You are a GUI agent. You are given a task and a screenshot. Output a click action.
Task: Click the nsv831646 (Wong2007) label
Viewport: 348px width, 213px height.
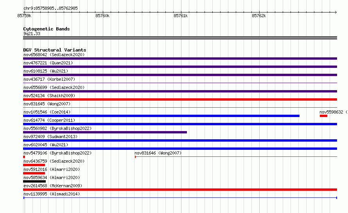[158, 153]
